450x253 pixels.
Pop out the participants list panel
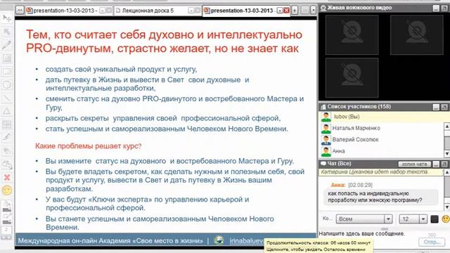coord(445,107)
